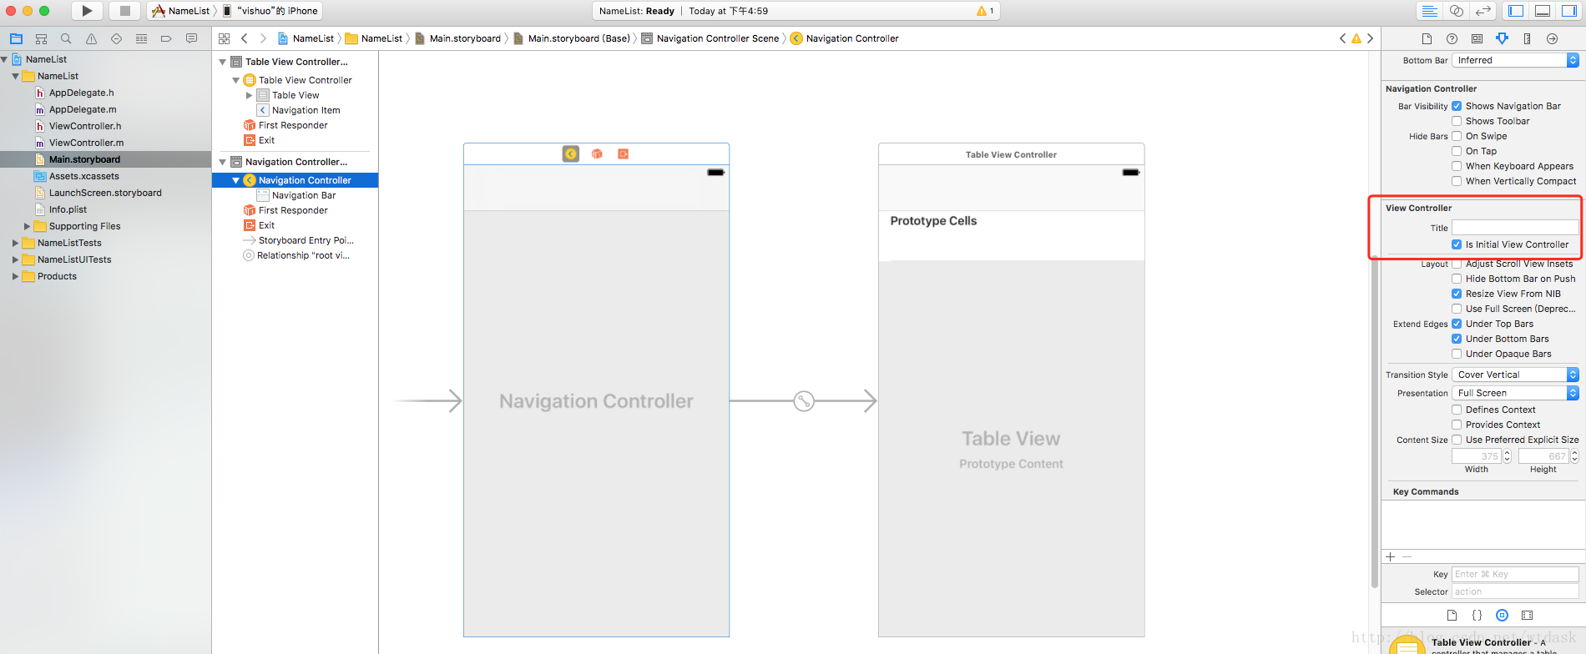Image resolution: width=1586 pixels, height=654 pixels.
Task: Open the Debug navigator icon
Action: click(x=141, y=38)
